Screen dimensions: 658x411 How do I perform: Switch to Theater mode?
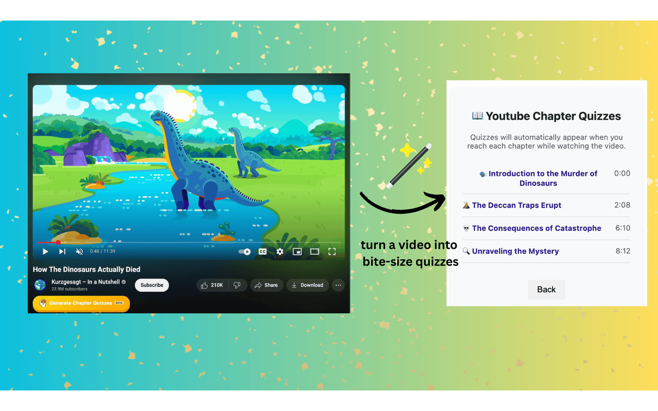[315, 251]
